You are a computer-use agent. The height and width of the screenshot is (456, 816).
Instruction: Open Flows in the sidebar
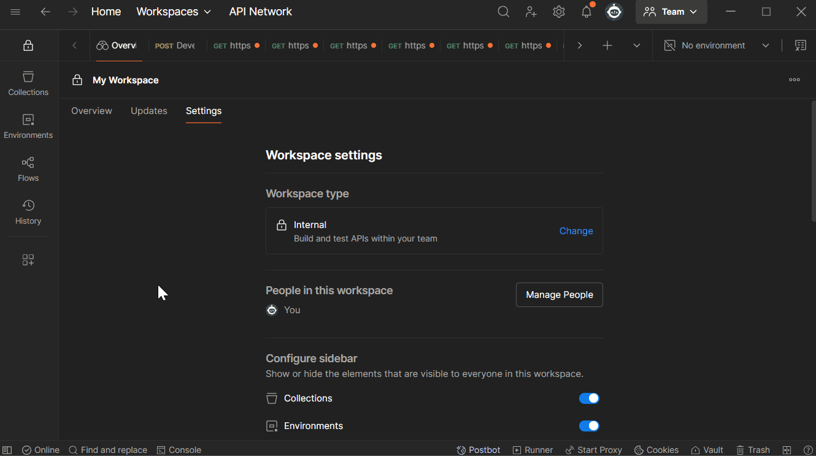point(28,169)
